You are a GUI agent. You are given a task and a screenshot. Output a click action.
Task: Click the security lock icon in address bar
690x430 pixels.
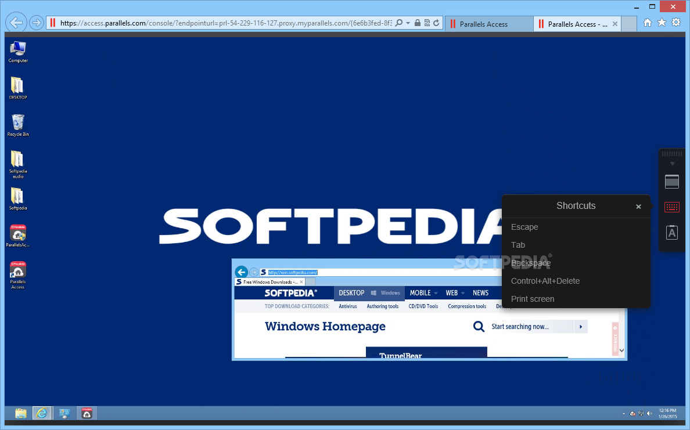pos(417,23)
